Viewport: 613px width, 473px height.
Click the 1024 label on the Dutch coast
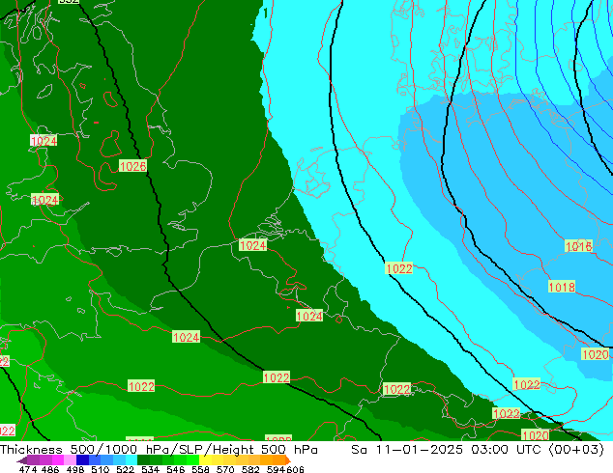coord(253,245)
